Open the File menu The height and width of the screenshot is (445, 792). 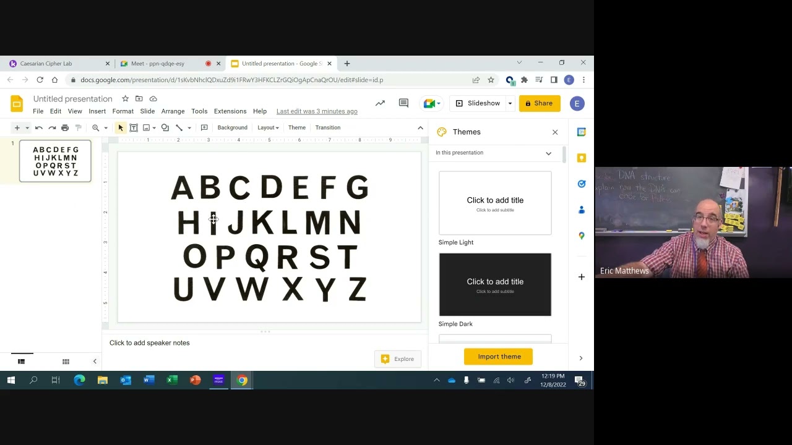click(x=38, y=111)
